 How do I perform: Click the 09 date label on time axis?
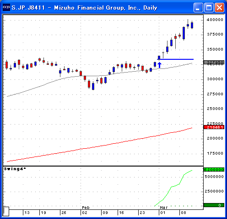click(x=105, y=213)
